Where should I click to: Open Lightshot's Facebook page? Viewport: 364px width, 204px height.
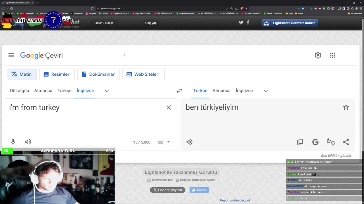[248, 23]
